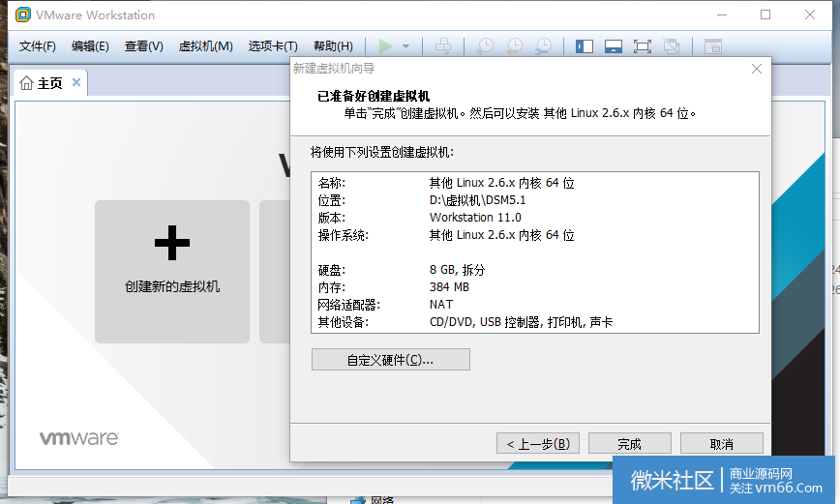Click the D:\虚拟机\DSM5.1 location value
The image size is (840, 504).
(477, 200)
